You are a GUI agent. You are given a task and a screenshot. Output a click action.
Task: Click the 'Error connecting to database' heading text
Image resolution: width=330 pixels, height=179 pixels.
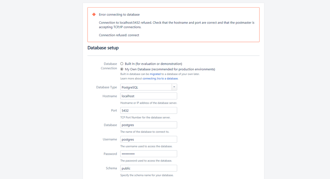(x=119, y=15)
